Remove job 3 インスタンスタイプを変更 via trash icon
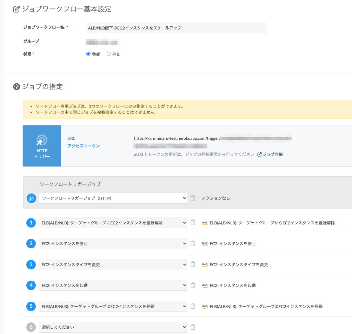Image resolution: width=352 pixels, height=334 pixels. (193, 264)
